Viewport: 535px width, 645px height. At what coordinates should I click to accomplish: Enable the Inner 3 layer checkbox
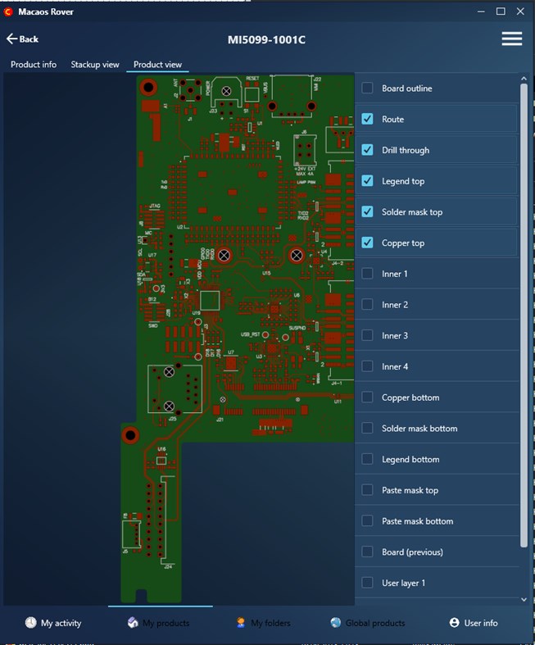(x=367, y=335)
